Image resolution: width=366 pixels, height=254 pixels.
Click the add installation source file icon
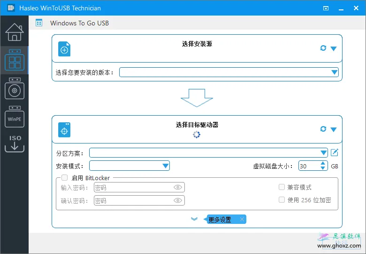(64, 49)
